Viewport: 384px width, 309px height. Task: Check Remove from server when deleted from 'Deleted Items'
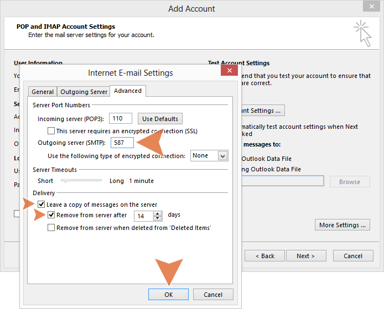(51, 228)
